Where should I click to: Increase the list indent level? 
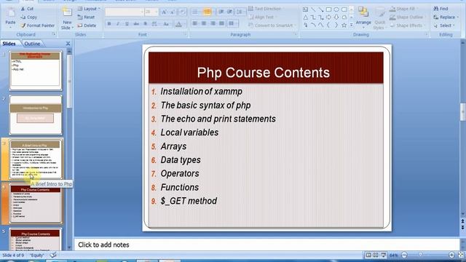coord(230,12)
